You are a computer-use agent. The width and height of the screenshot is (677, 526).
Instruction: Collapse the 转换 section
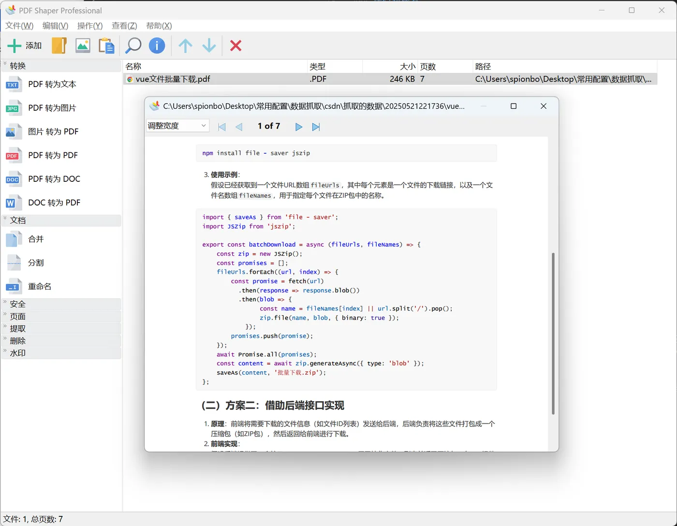coord(61,66)
